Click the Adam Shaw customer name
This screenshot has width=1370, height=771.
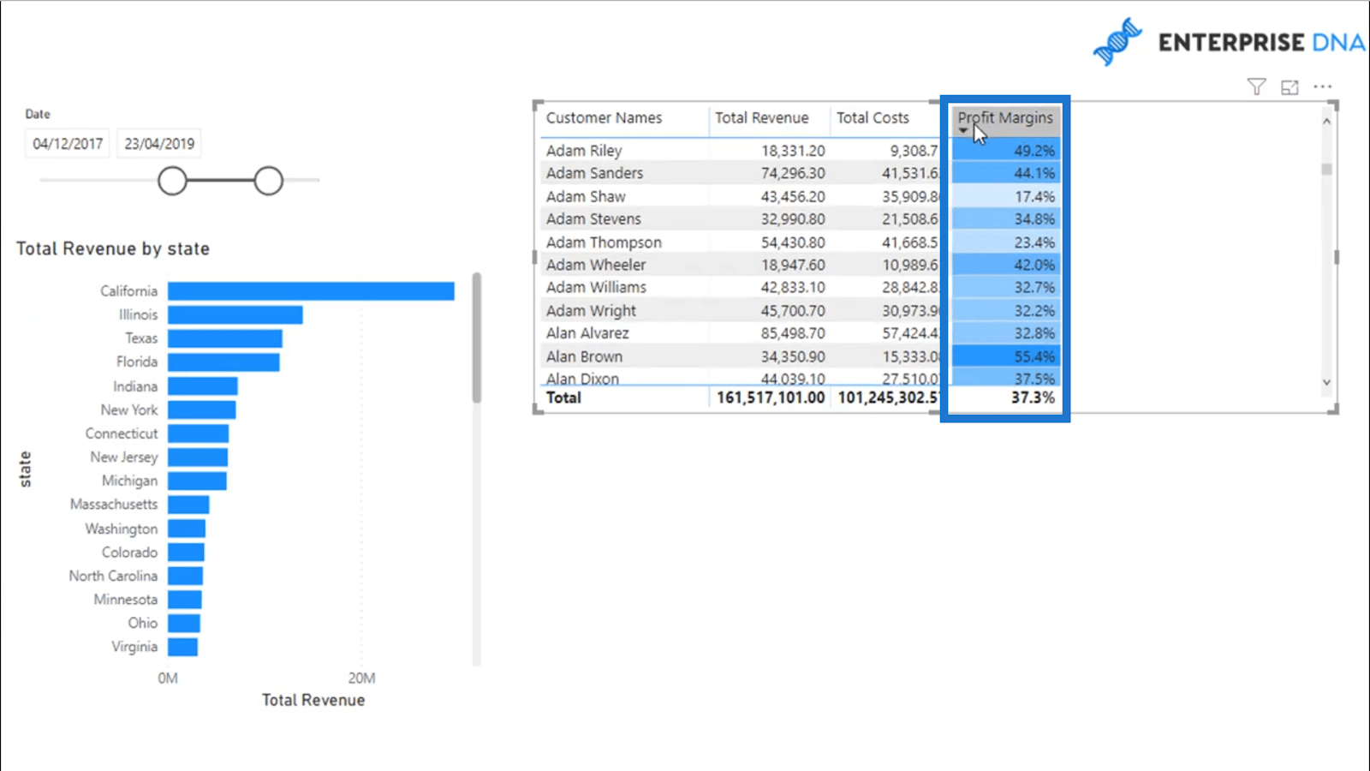(x=586, y=196)
